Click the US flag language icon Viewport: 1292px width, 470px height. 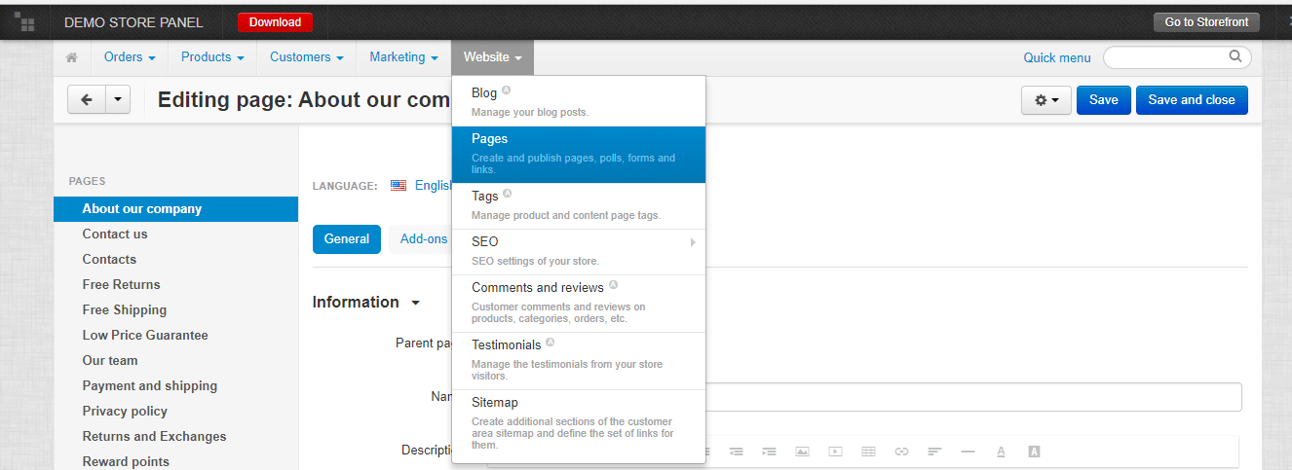(x=399, y=185)
